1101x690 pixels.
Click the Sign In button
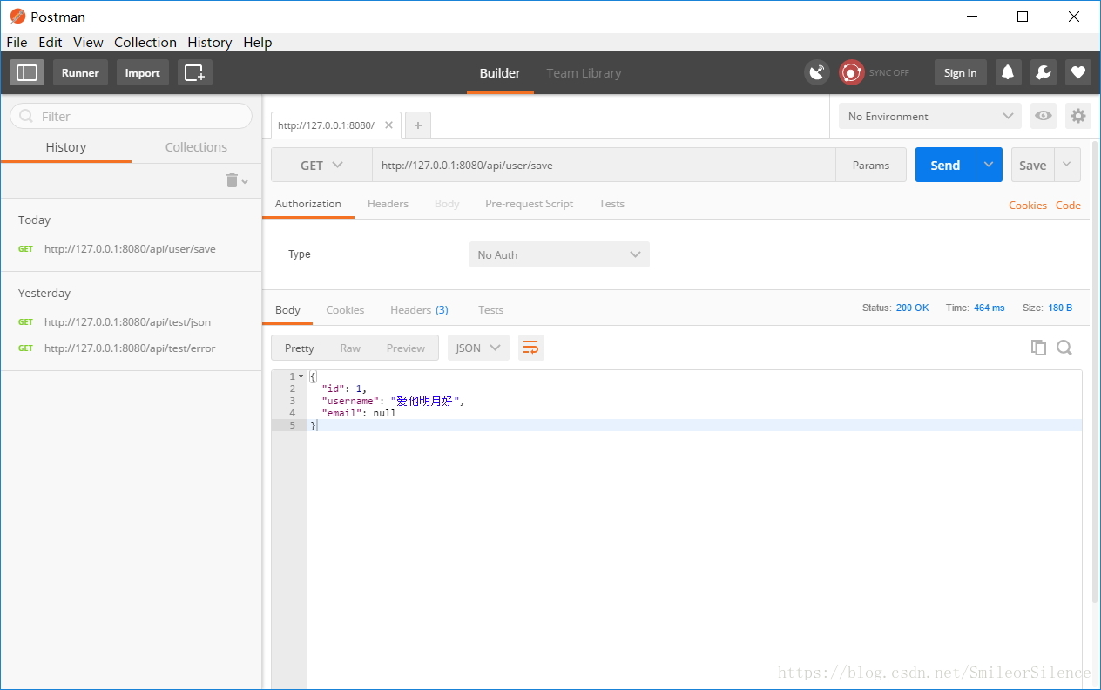tap(961, 72)
